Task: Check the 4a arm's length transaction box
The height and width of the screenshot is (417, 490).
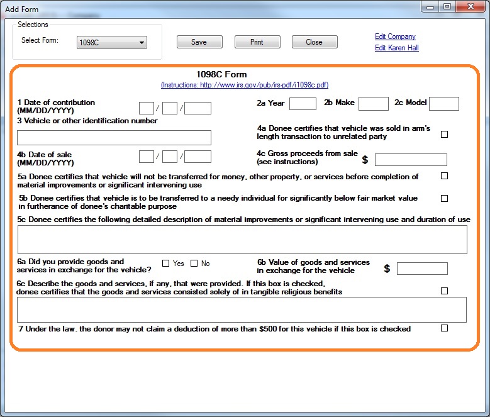Action: point(445,134)
